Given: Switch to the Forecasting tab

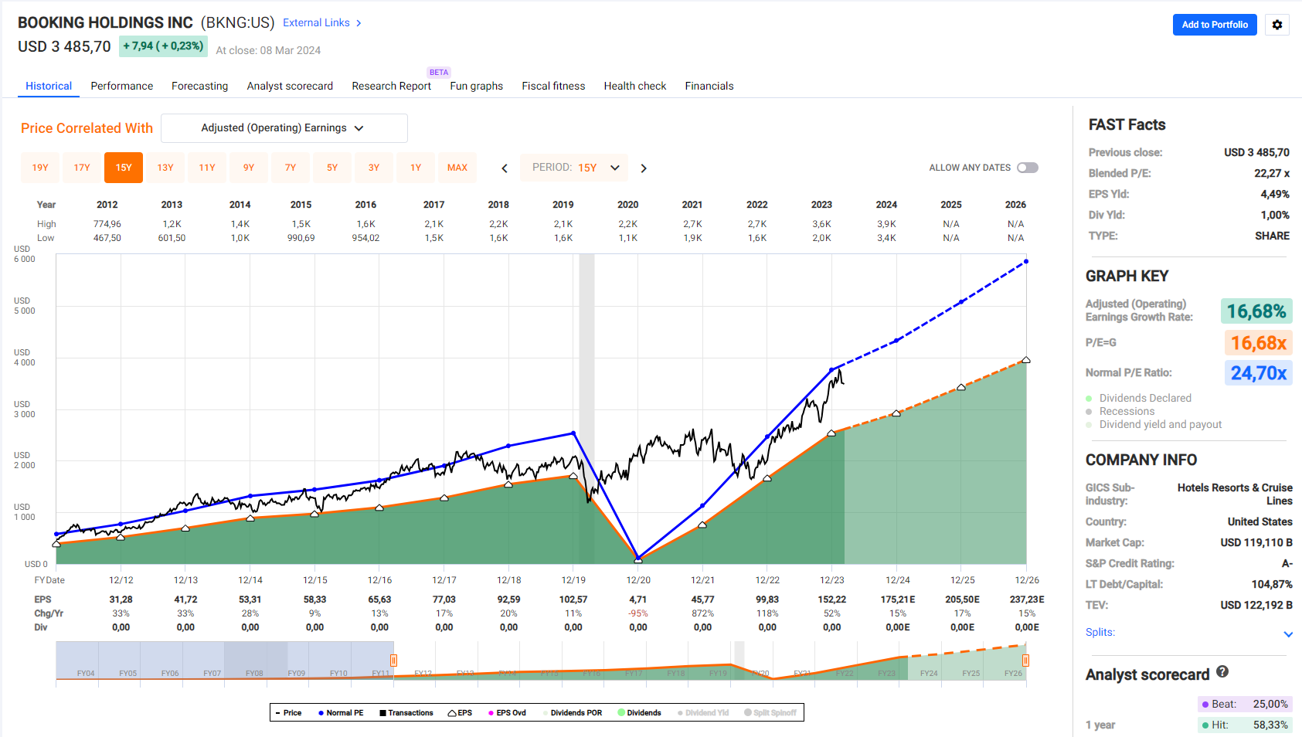Looking at the screenshot, I should click(199, 86).
